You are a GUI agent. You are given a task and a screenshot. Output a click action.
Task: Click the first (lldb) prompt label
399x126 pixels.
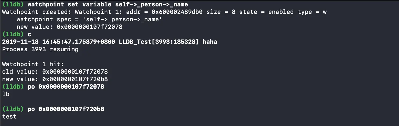click(x=13, y=5)
